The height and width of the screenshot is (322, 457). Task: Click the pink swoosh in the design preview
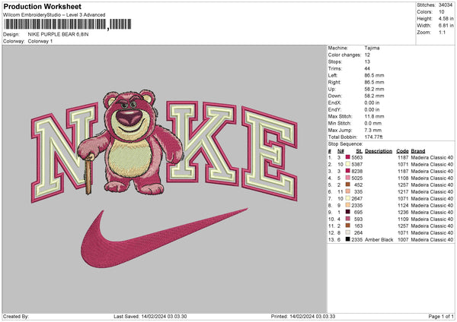click(x=164, y=238)
